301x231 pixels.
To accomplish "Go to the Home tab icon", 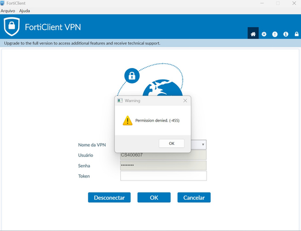I will pyautogui.click(x=253, y=34).
